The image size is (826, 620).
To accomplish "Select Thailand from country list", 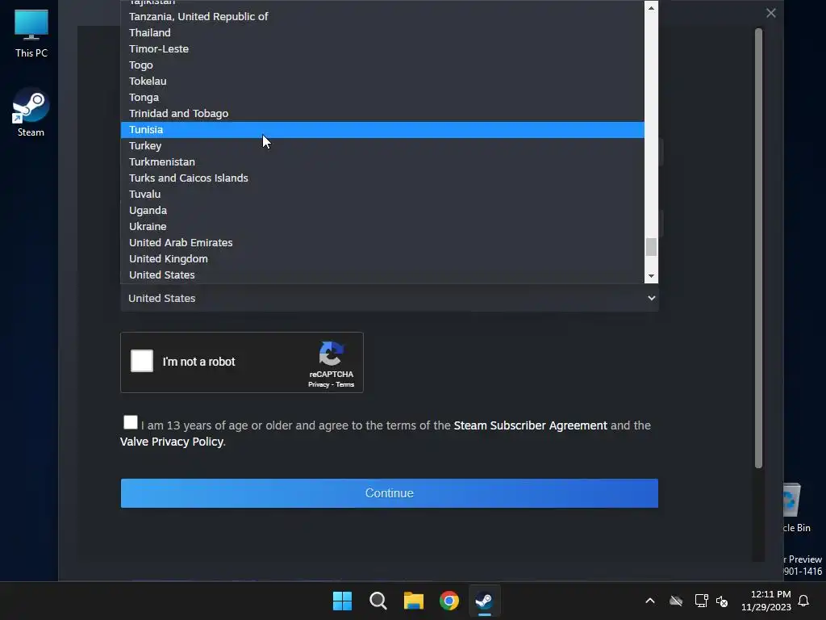I will [x=382, y=32].
